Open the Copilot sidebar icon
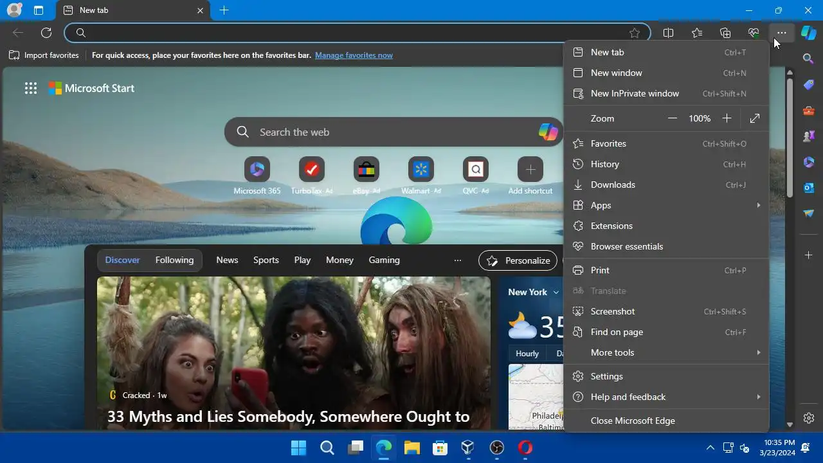This screenshot has width=823, height=463. (809, 33)
